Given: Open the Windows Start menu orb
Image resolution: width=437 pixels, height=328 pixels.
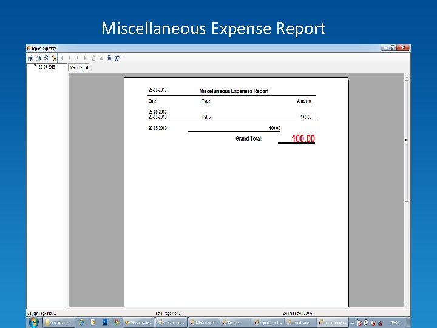Looking at the screenshot, I should [x=33, y=322].
